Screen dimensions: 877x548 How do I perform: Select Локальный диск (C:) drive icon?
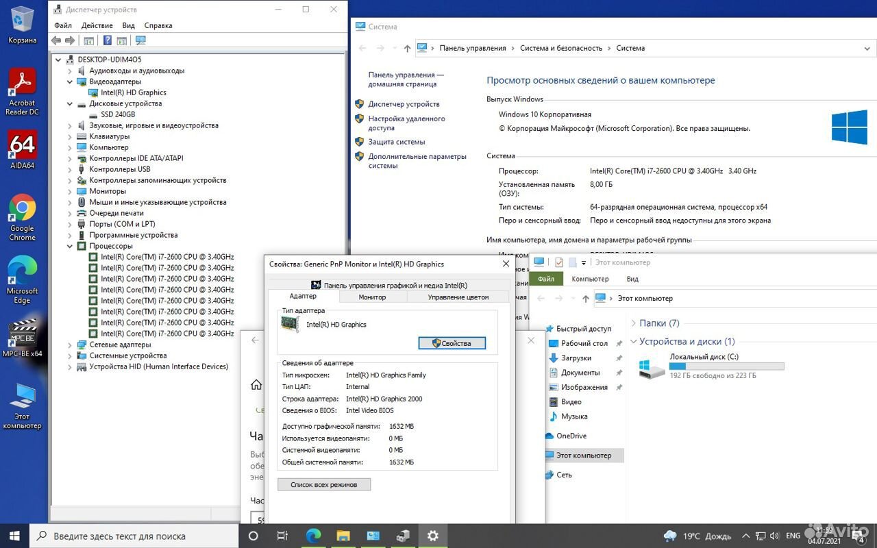tap(651, 369)
